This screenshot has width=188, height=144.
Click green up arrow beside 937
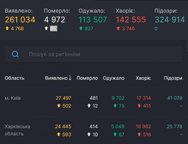[x=81, y=29]
